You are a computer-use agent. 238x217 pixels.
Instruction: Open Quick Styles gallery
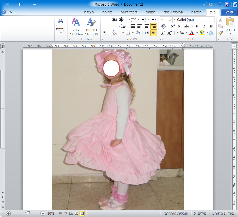tap(91, 26)
